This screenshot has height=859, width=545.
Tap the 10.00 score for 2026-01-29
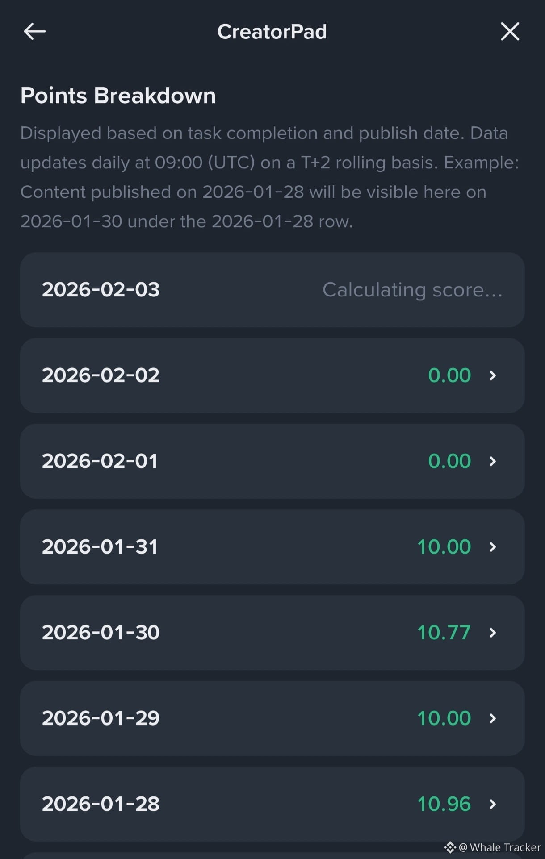tap(444, 718)
